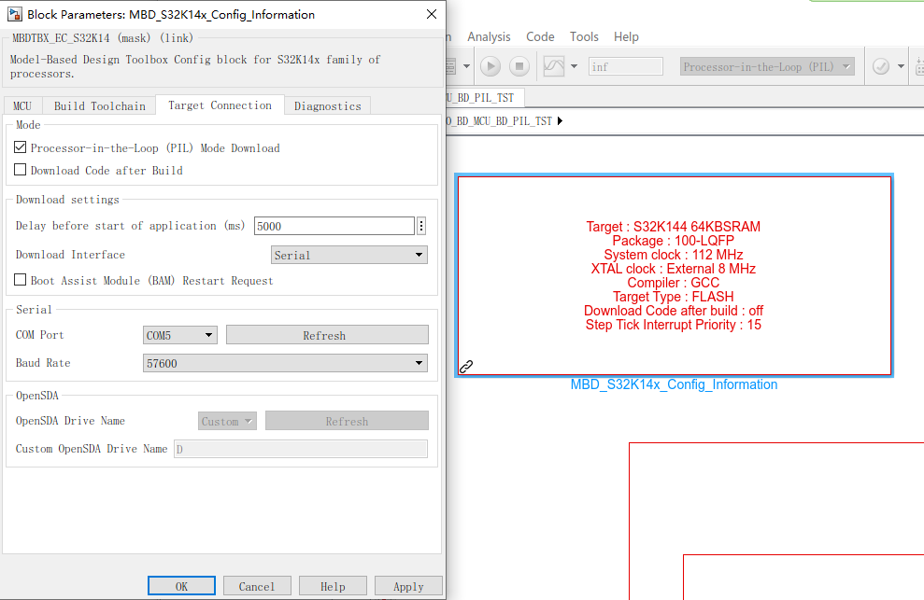The image size is (924, 600).
Task: Expand the Model Advisor dropdown arrow
Action: coord(901,66)
